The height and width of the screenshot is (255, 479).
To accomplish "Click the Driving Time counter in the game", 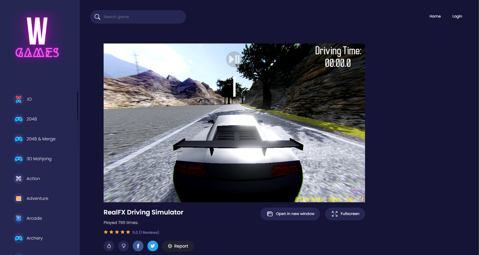I will [338, 57].
